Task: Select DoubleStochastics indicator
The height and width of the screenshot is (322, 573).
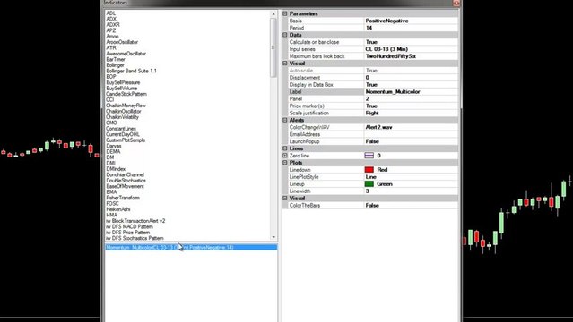Action: click(126, 181)
